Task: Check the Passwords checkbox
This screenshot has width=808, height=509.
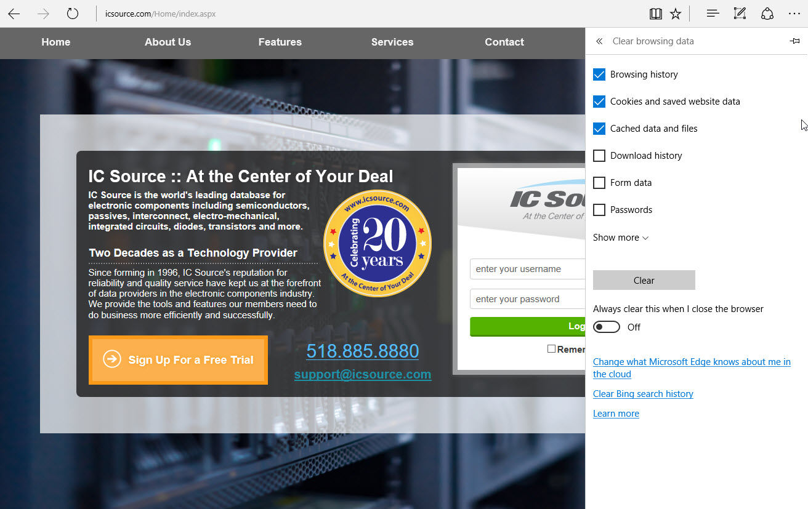Action: coord(599,210)
